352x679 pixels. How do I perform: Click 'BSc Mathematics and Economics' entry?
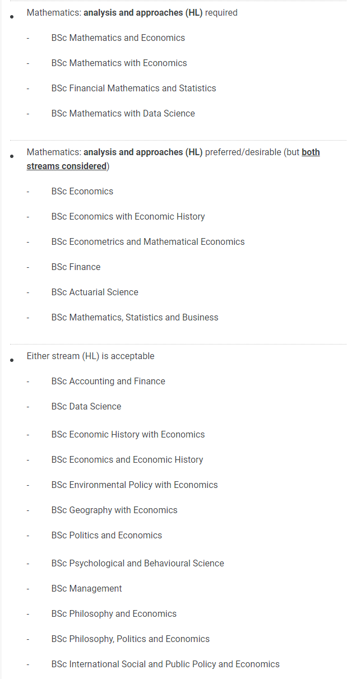(x=118, y=38)
